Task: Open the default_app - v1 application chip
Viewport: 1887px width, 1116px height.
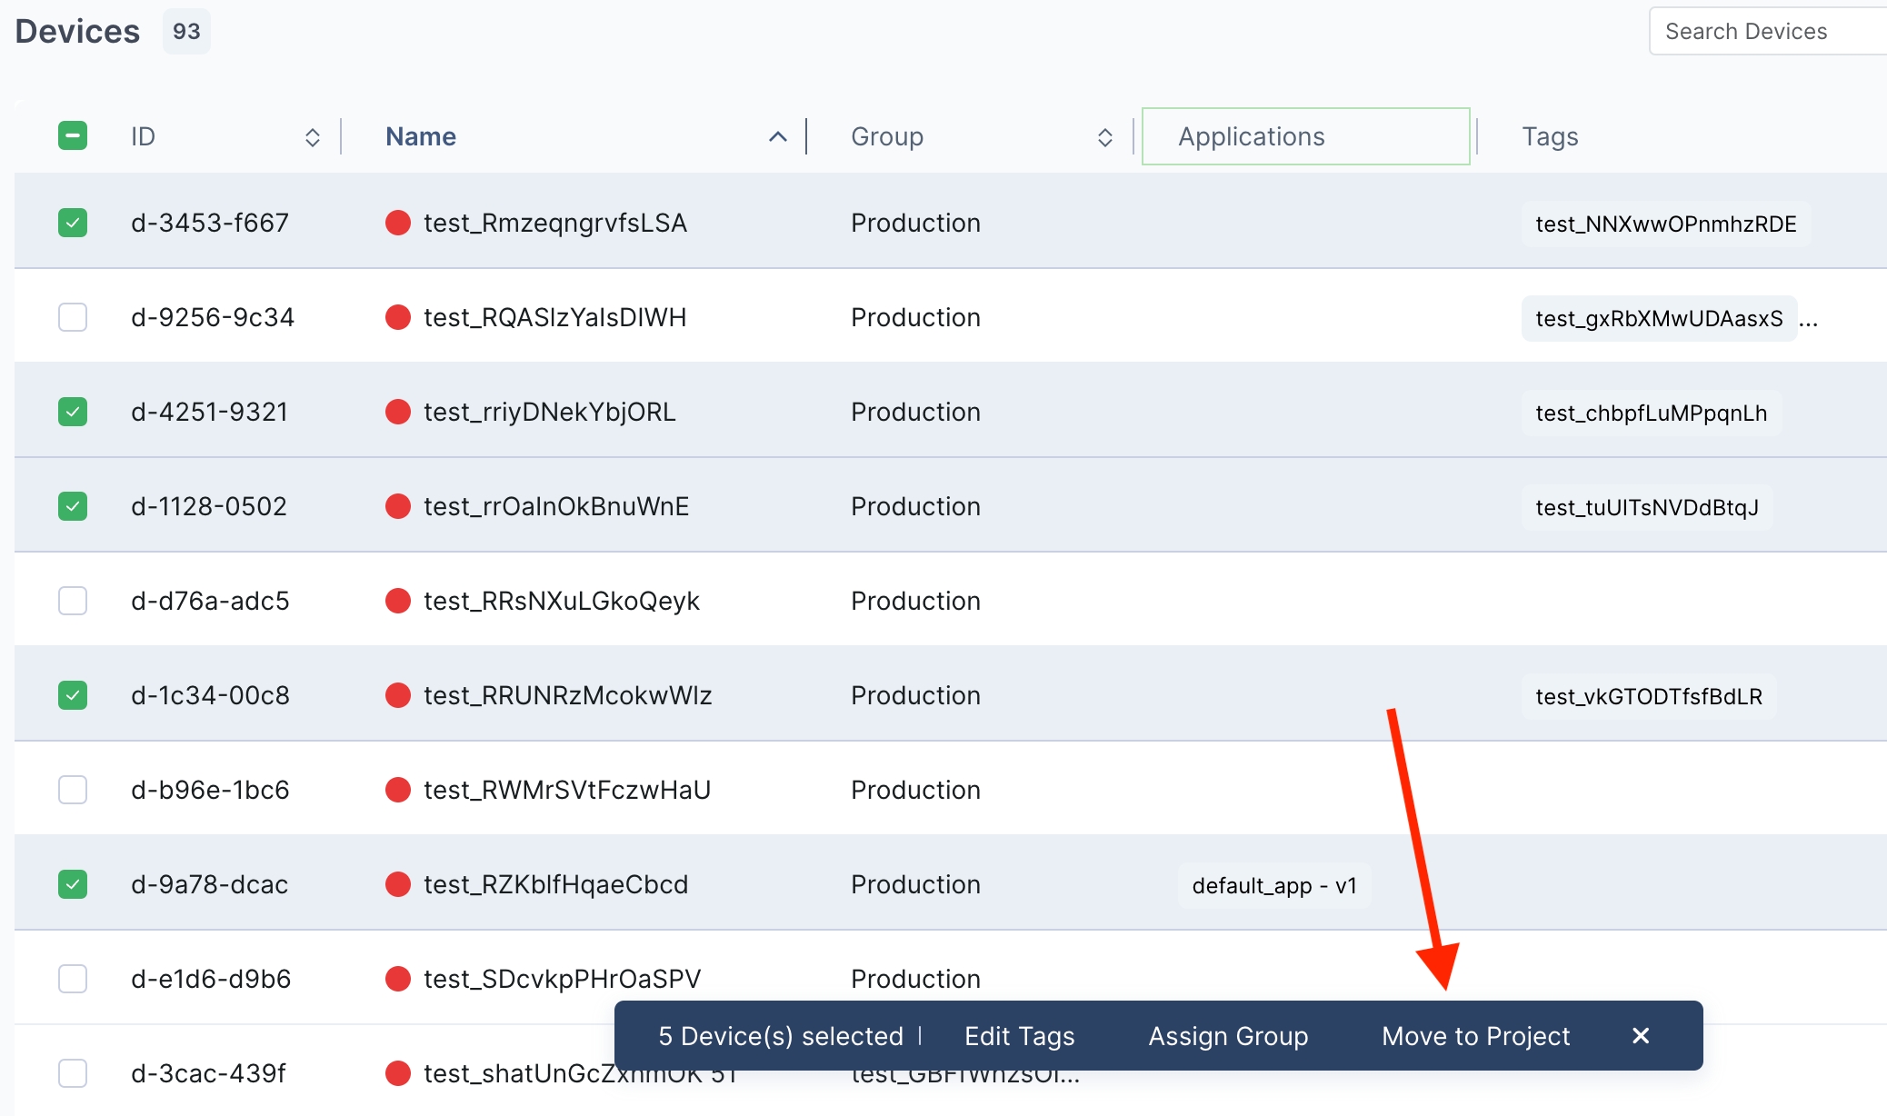Action: point(1273,885)
